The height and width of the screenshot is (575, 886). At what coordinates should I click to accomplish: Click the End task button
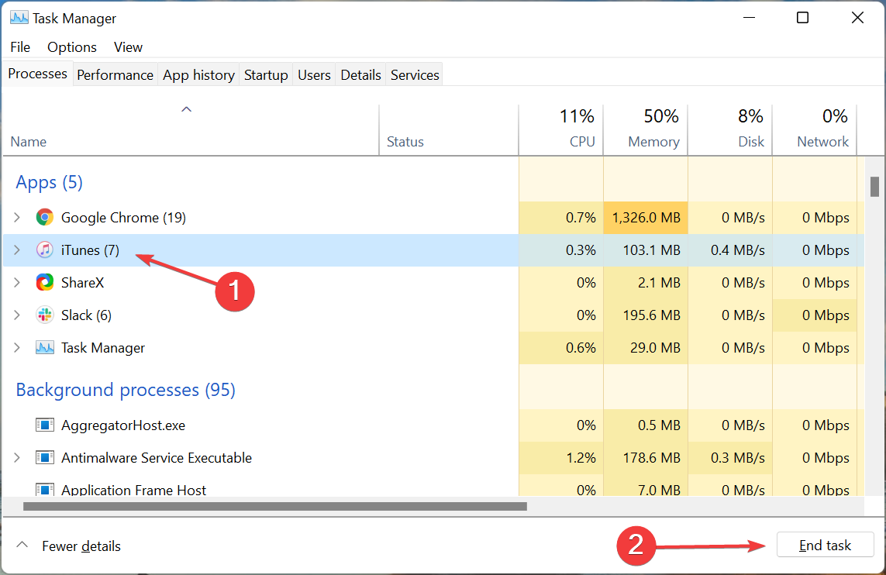click(825, 545)
